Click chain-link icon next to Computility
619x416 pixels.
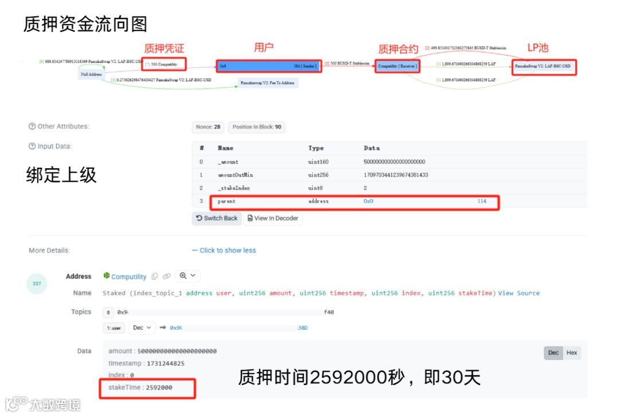(x=167, y=276)
